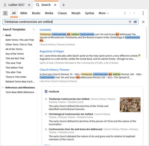The image size is (149, 146).
Task: Choose Term Near Bible Reference template
Action: point(20,92)
